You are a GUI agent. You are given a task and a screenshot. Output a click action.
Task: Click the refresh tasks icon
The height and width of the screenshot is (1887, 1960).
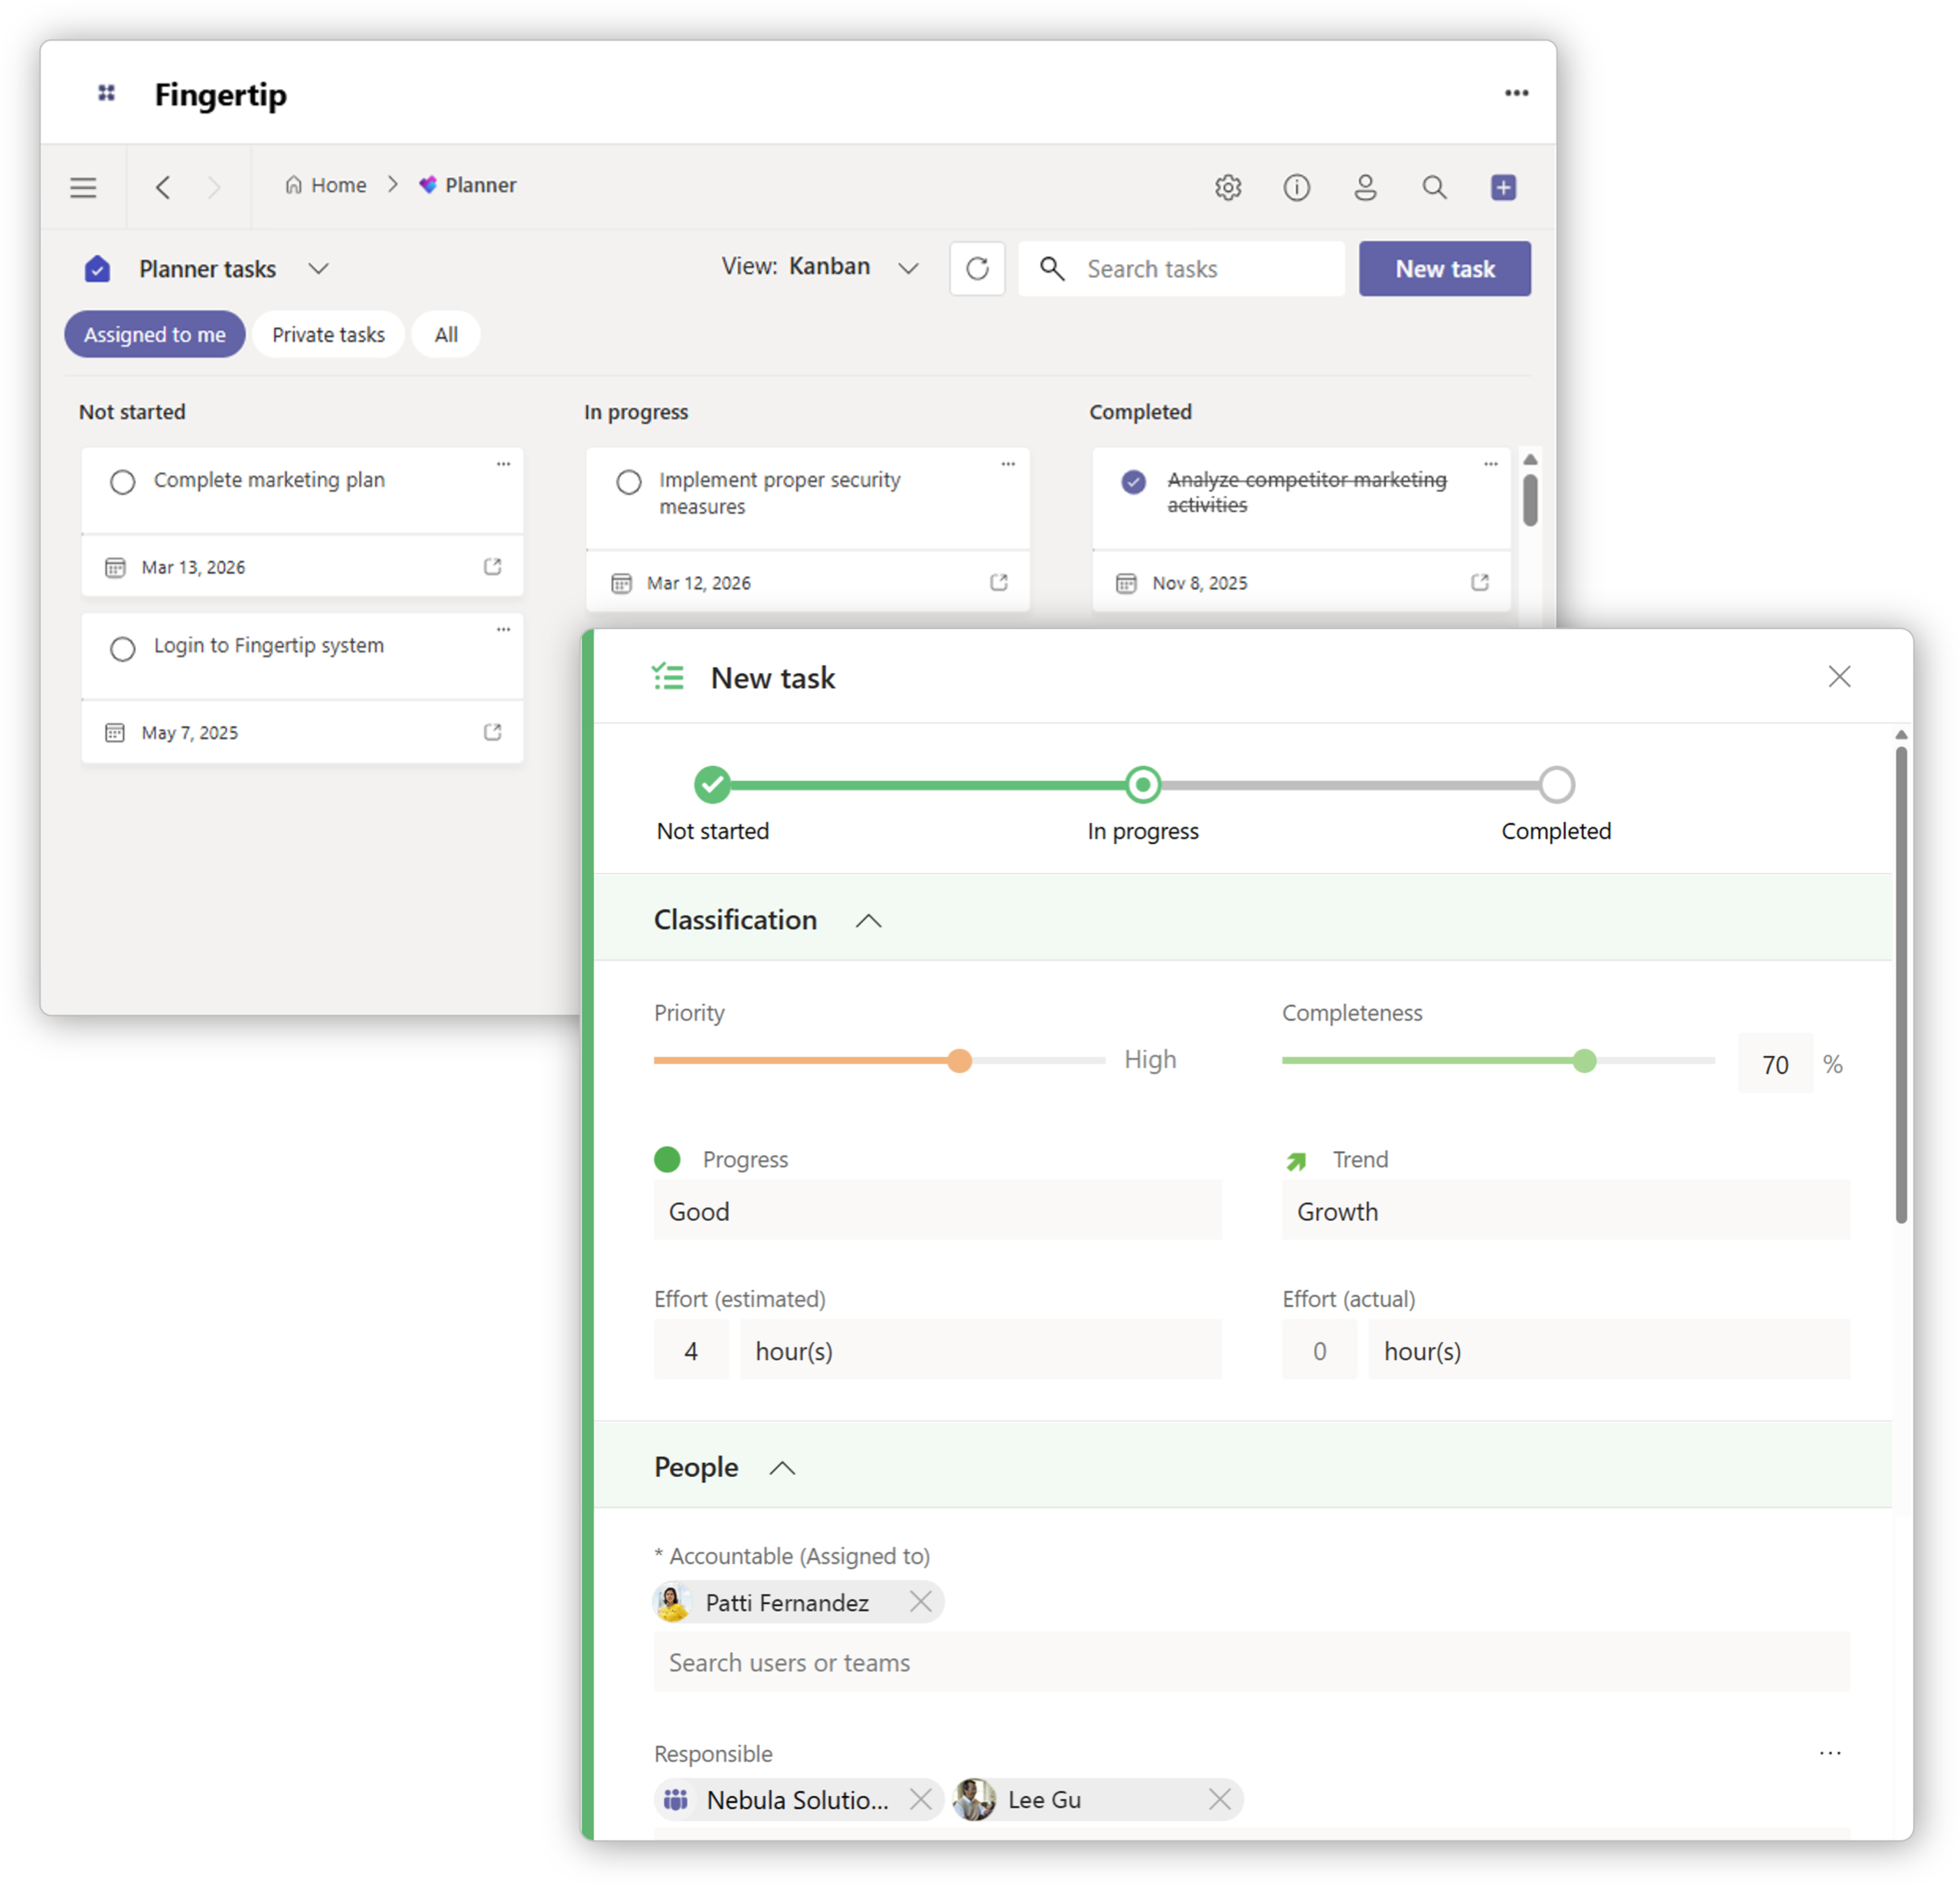[977, 268]
